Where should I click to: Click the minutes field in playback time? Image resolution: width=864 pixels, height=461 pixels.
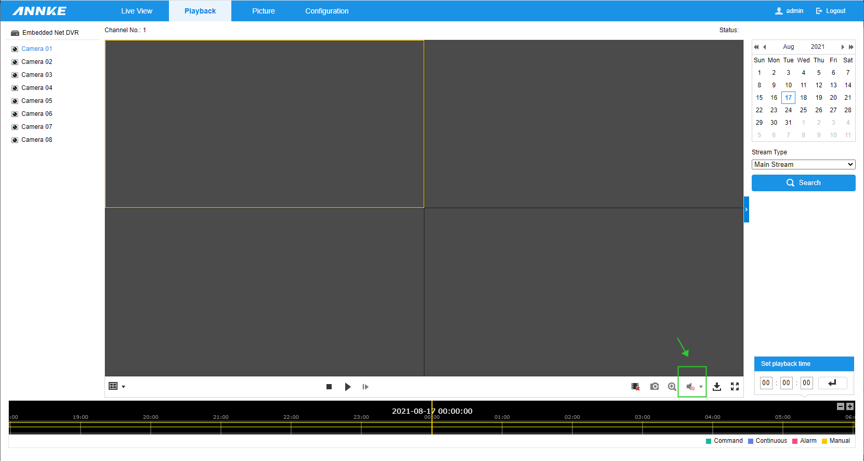click(787, 383)
